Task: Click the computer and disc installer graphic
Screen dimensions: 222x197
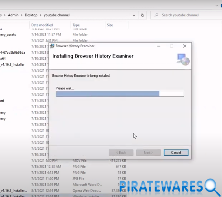Action: tap(183, 59)
